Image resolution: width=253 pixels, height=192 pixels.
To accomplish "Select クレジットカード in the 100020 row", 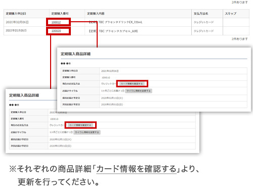I will (x=203, y=31).
